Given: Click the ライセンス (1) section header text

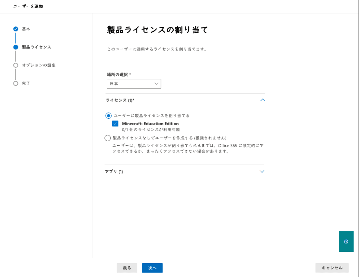Looking at the screenshot, I should pyautogui.click(x=120, y=100).
